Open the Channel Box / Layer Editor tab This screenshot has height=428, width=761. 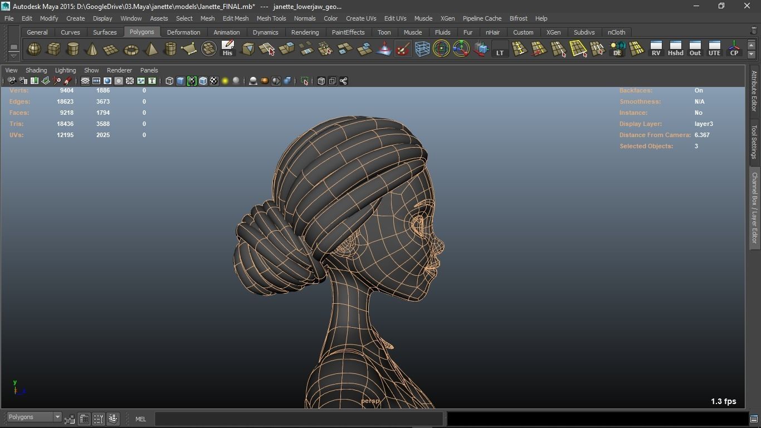pyautogui.click(x=754, y=207)
